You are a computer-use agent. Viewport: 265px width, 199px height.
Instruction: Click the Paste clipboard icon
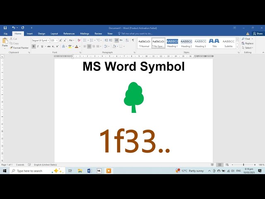tap(5, 41)
